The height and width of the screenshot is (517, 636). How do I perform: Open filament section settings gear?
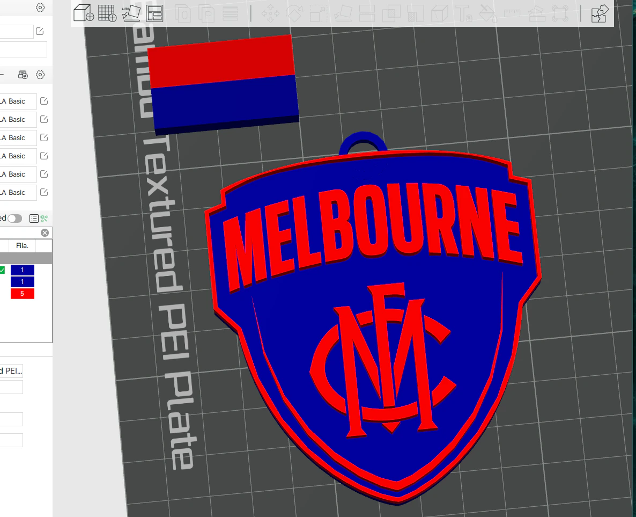coord(40,75)
